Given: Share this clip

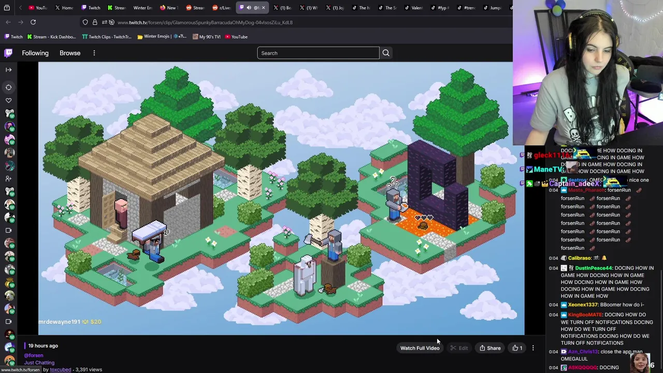Looking at the screenshot, I should (x=490, y=348).
